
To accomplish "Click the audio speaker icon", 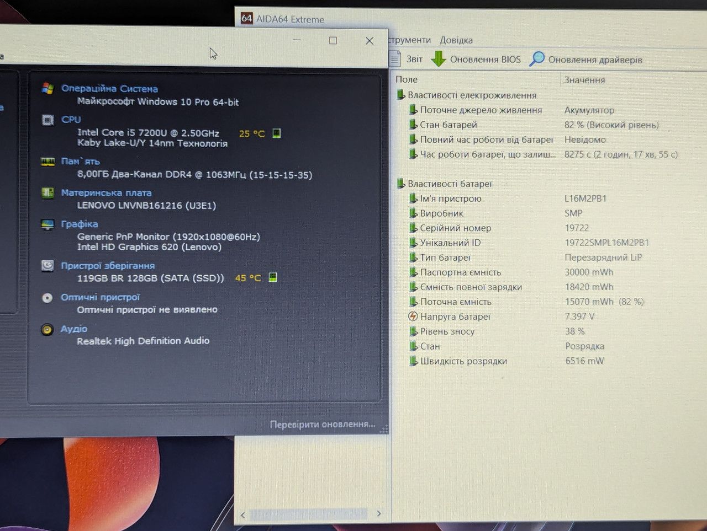I will [x=48, y=329].
